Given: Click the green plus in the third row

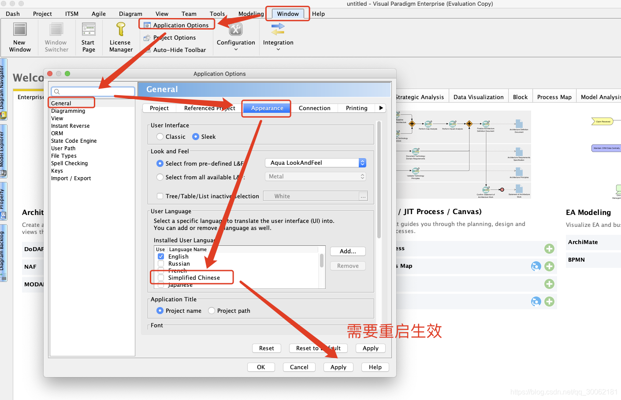Looking at the screenshot, I should tap(549, 284).
